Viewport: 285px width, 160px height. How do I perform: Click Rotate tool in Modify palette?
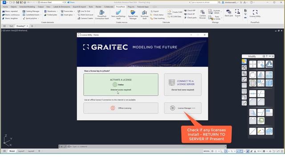point(252,75)
